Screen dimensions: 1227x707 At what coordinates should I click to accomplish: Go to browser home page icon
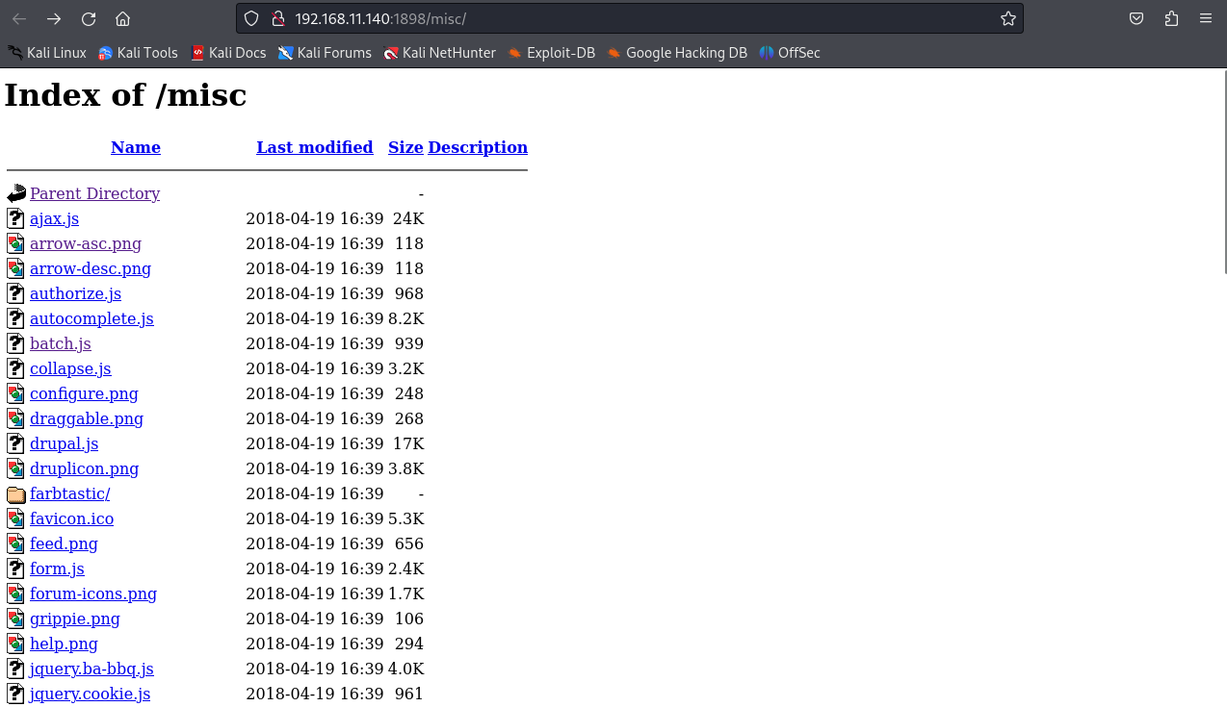coord(122,18)
